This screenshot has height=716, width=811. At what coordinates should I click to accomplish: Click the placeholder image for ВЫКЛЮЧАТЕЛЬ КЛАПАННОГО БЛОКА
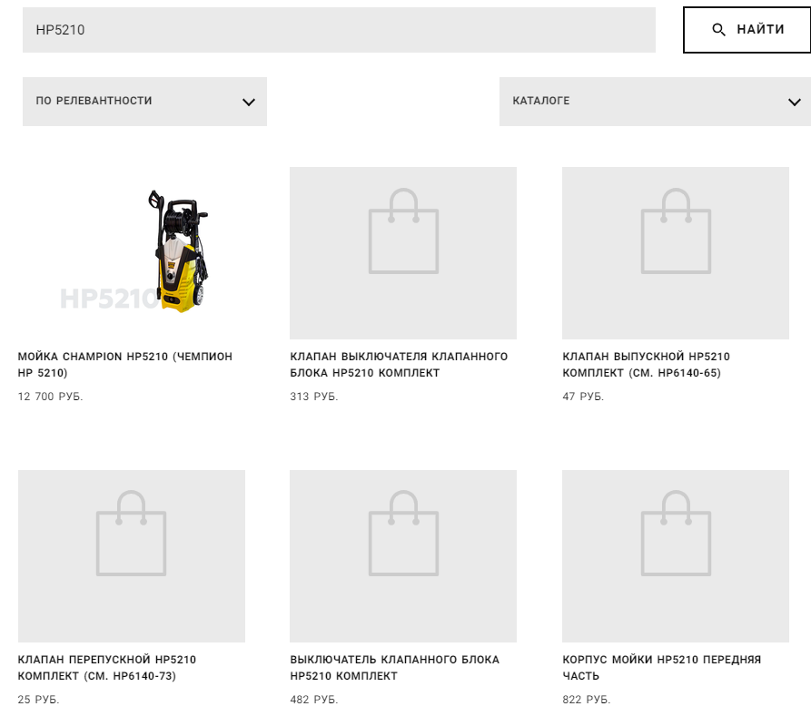pyautogui.click(x=403, y=555)
